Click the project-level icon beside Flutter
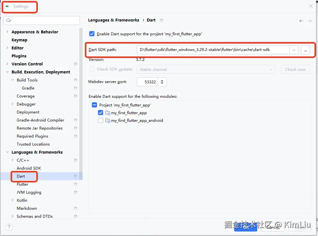Screen dimensions: 318x236 coord(76,184)
